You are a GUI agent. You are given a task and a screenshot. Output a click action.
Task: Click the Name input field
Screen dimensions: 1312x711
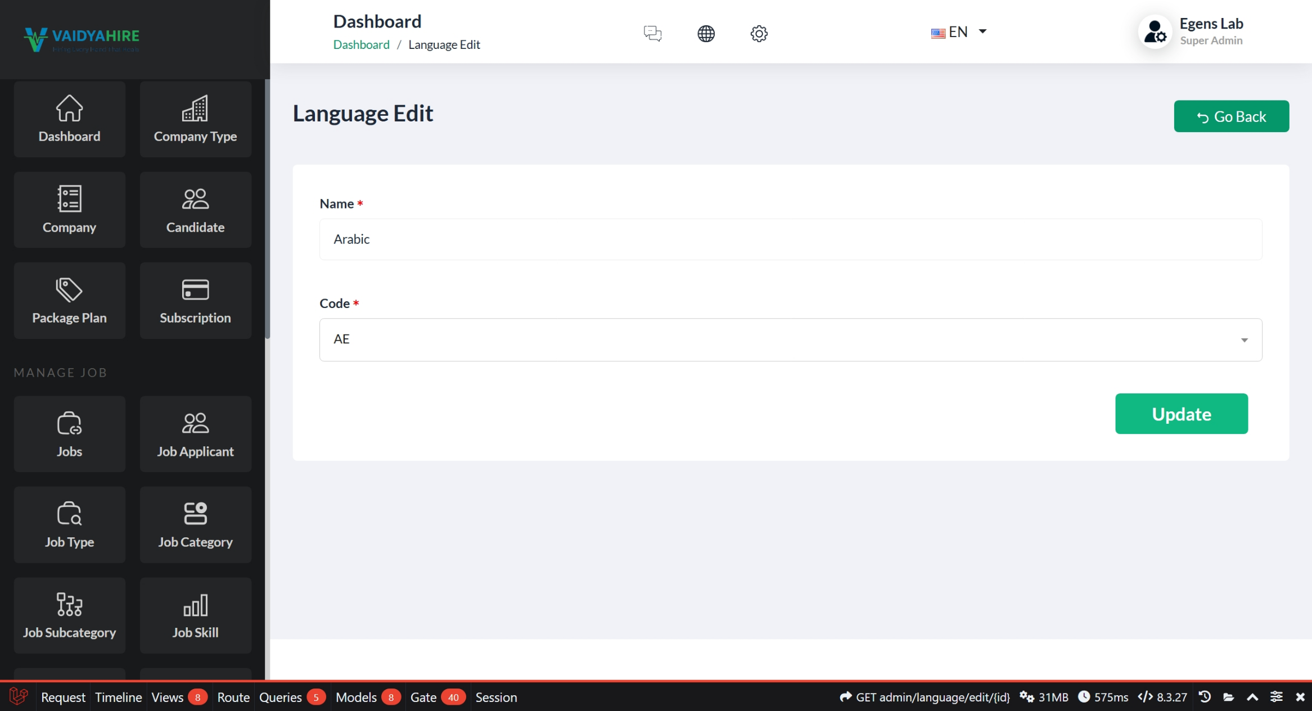click(x=790, y=239)
